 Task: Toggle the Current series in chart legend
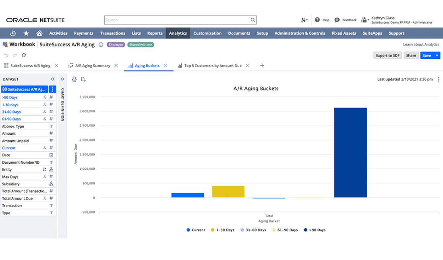[196, 230]
